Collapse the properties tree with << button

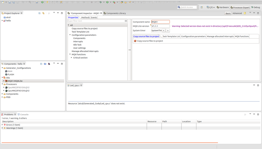130,50
